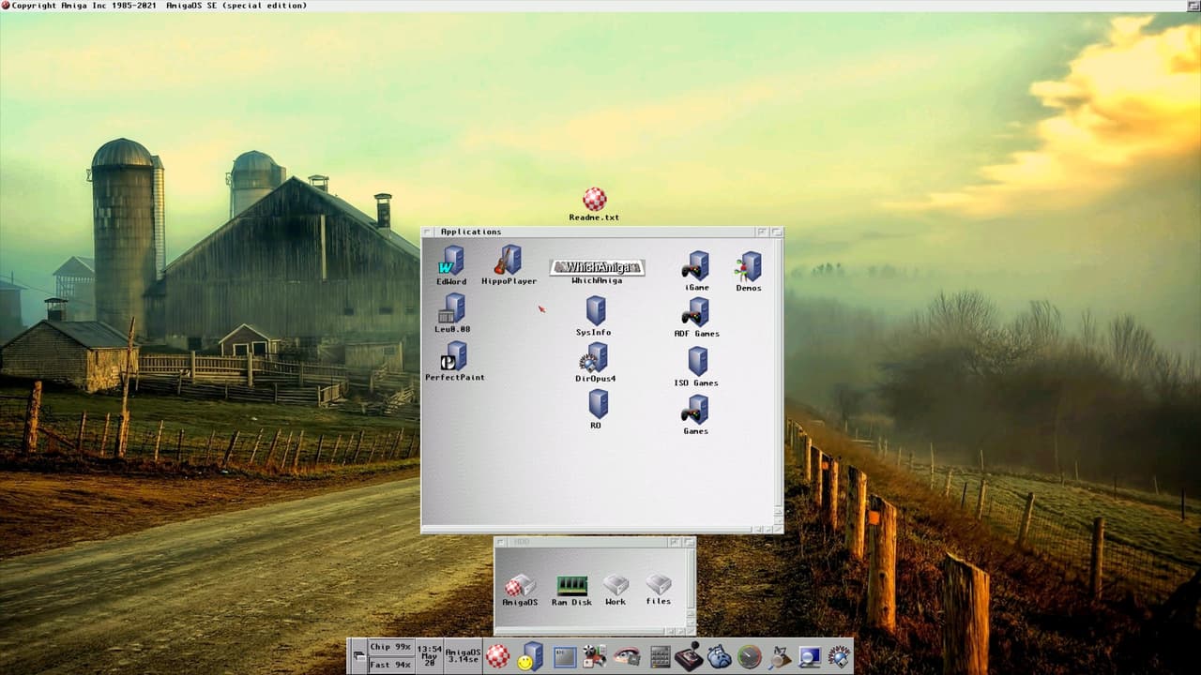Click the Workbench screen title bar text
The image size is (1201, 675).
click(x=159, y=6)
